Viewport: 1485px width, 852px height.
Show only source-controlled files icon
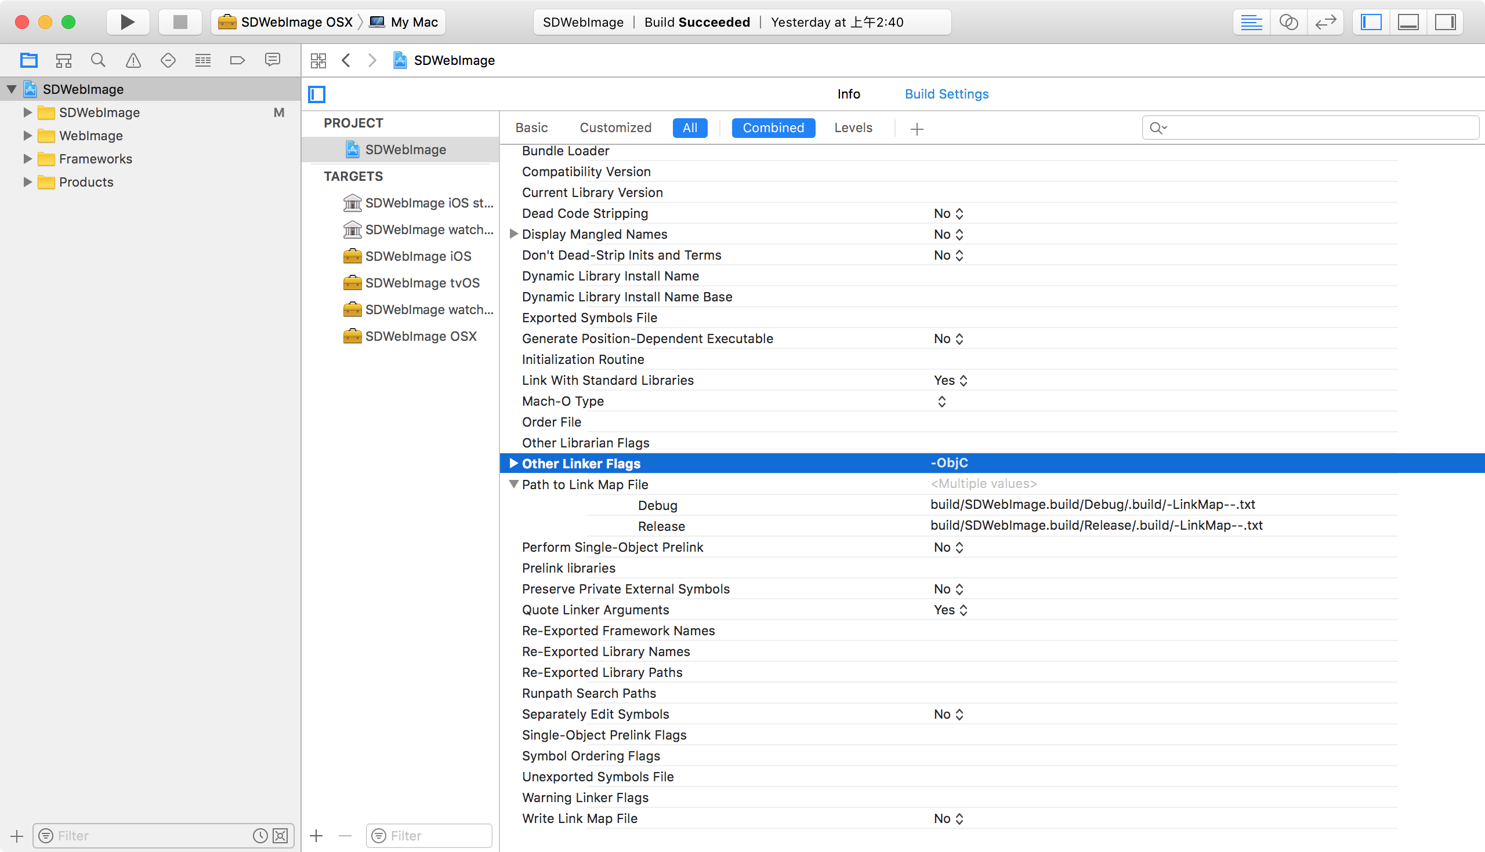[x=281, y=836]
